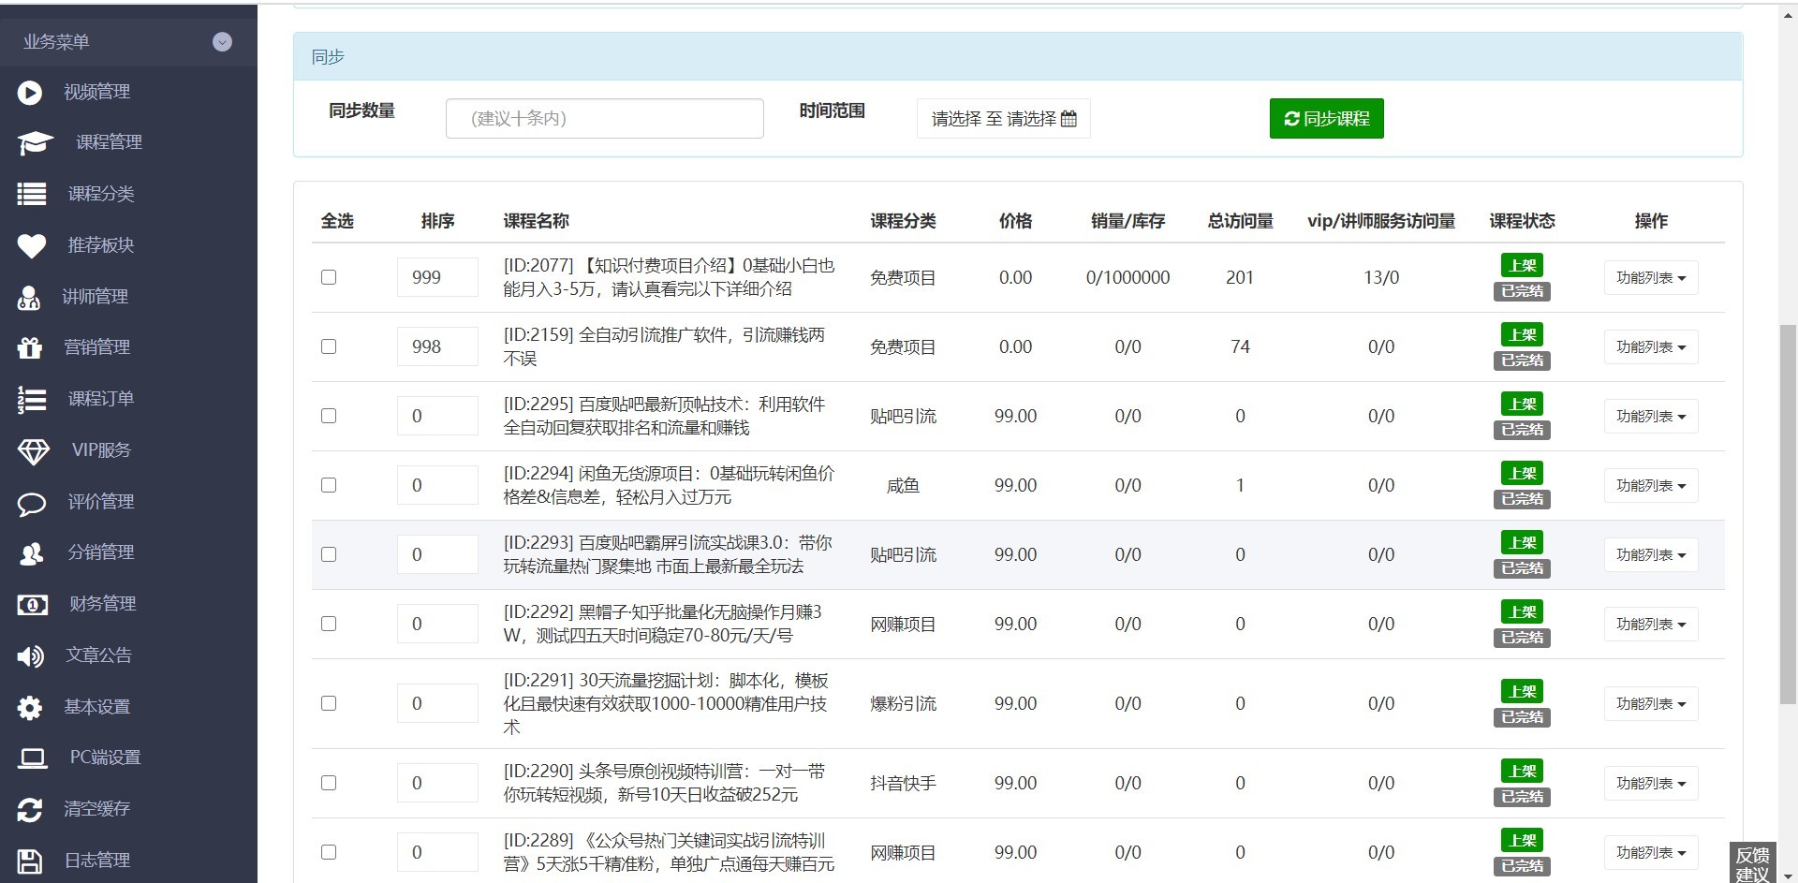Click the floppy disk icon for 日志管理
The width and height of the screenshot is (1798, 883).
coord(30,861)
